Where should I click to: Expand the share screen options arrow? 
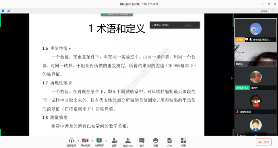[x=106, y=141]
